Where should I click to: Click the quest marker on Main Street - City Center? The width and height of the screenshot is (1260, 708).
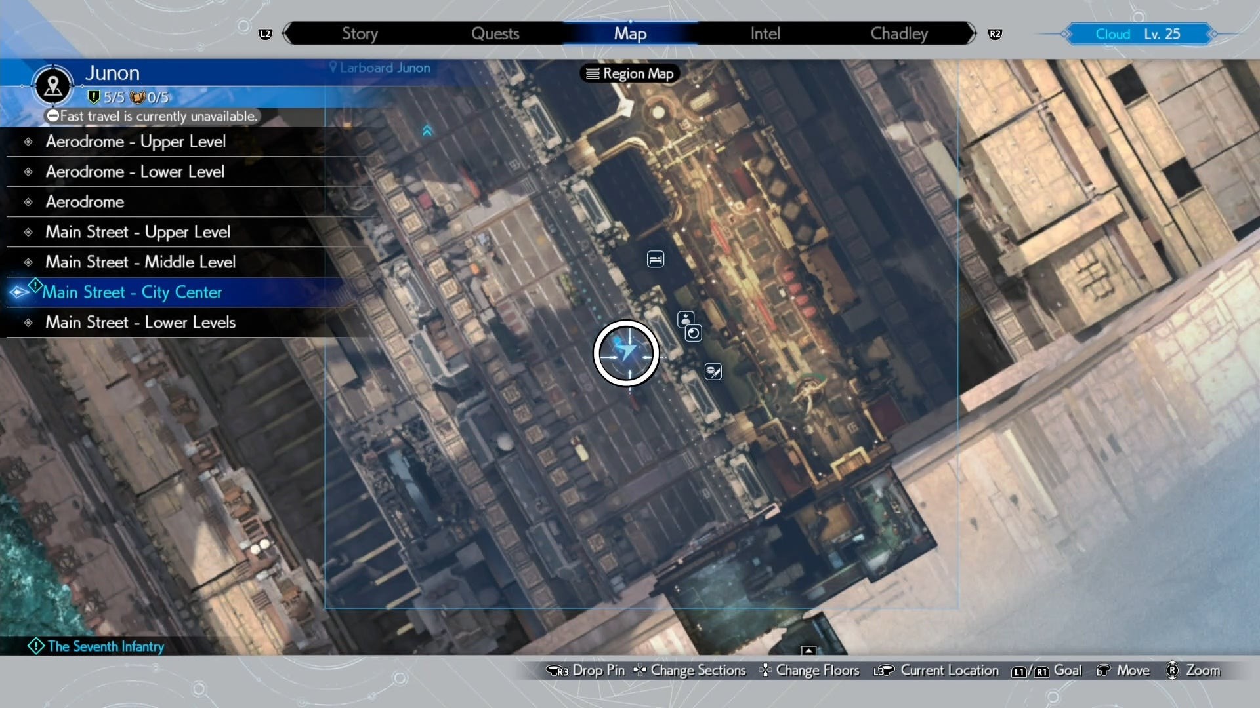tap(35, 286)
